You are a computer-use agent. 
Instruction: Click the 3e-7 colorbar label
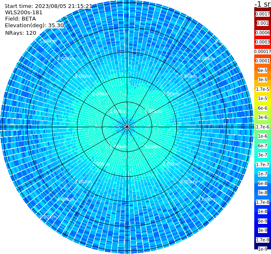click(x=263, y=155)
